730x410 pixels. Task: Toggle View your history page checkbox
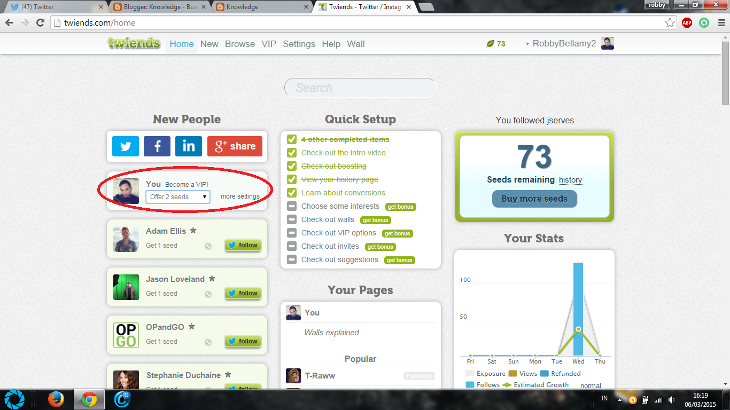(292, 179)
